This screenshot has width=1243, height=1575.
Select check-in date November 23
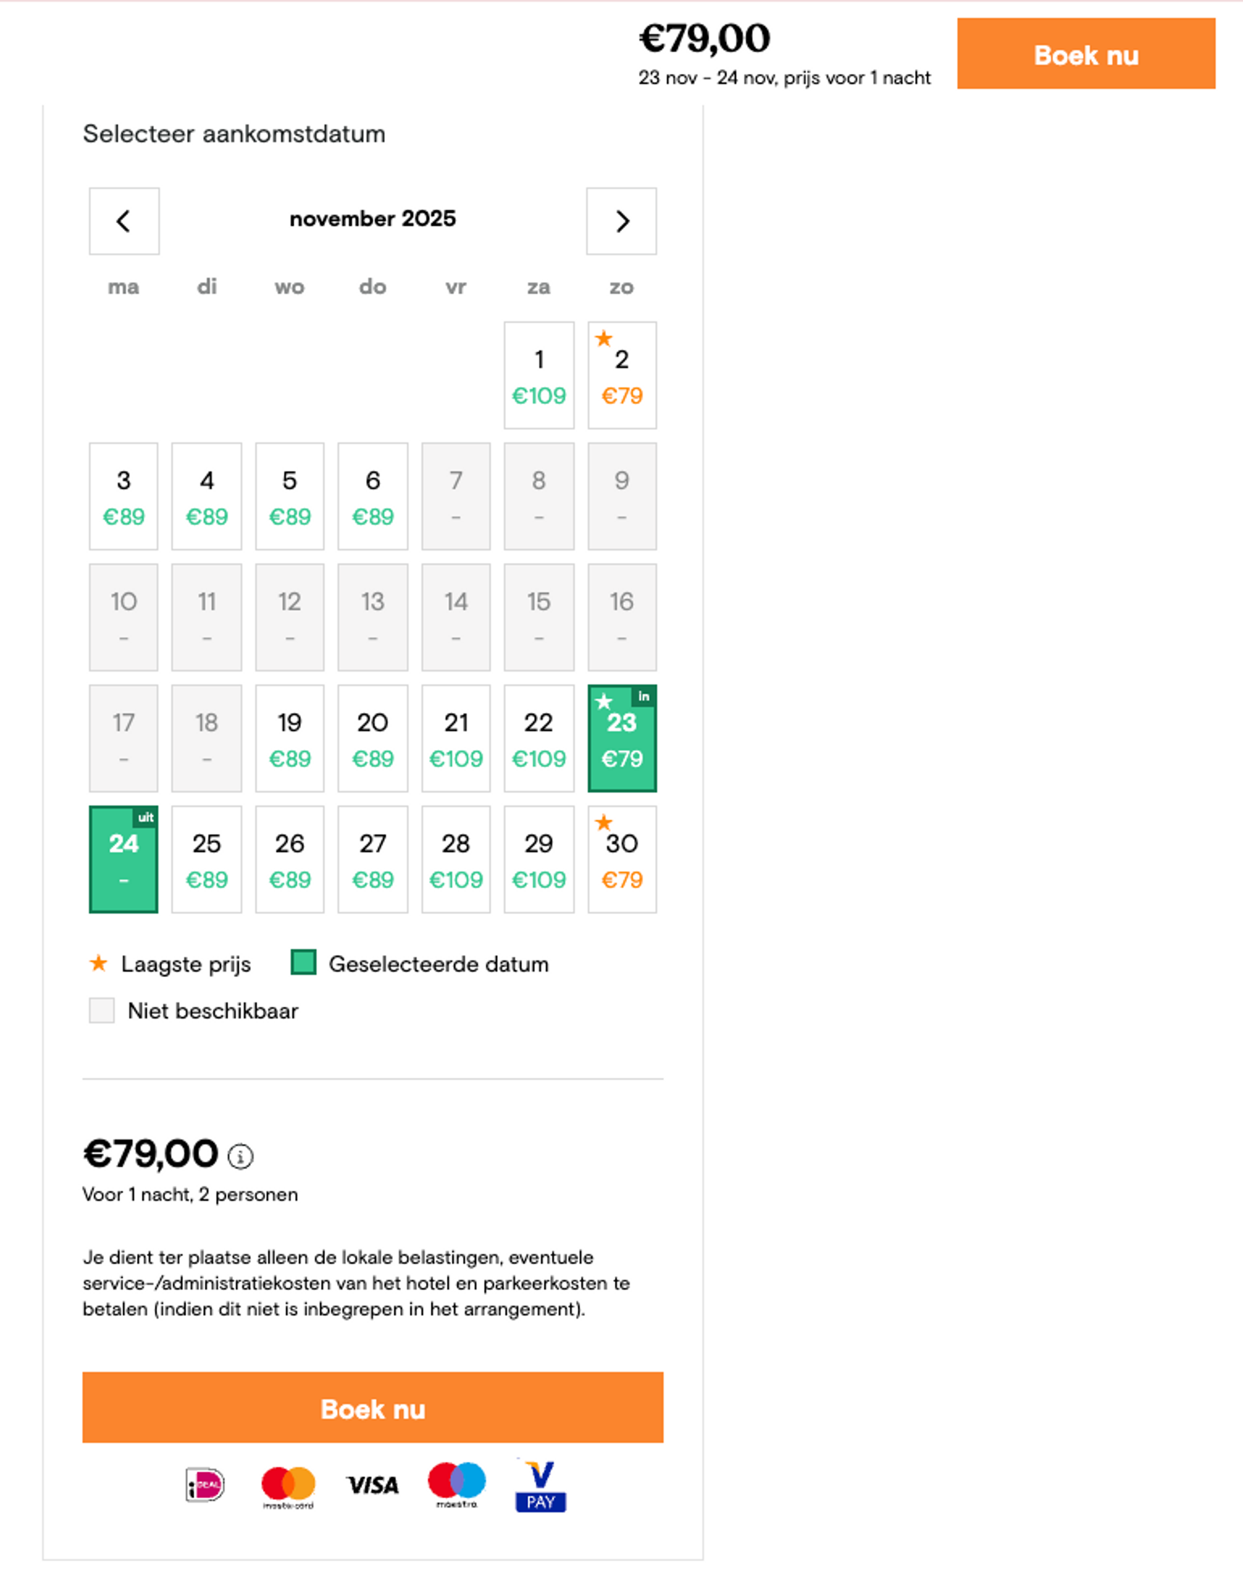[x=621, y=738]
